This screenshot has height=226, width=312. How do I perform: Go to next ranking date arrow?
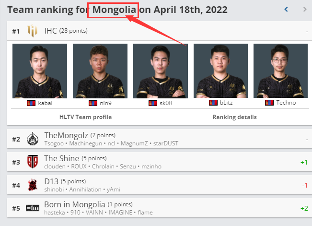click(305, 10)
